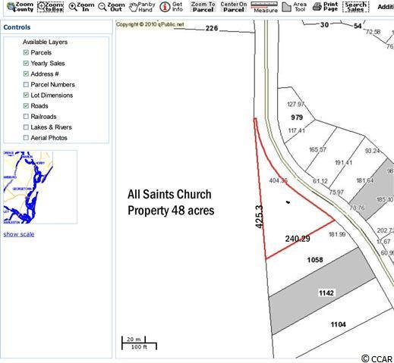Image resolution: width=394 pixels, height=363 pixels.
Task: Choose the Measure tool
Action: (x=264, y=7)
